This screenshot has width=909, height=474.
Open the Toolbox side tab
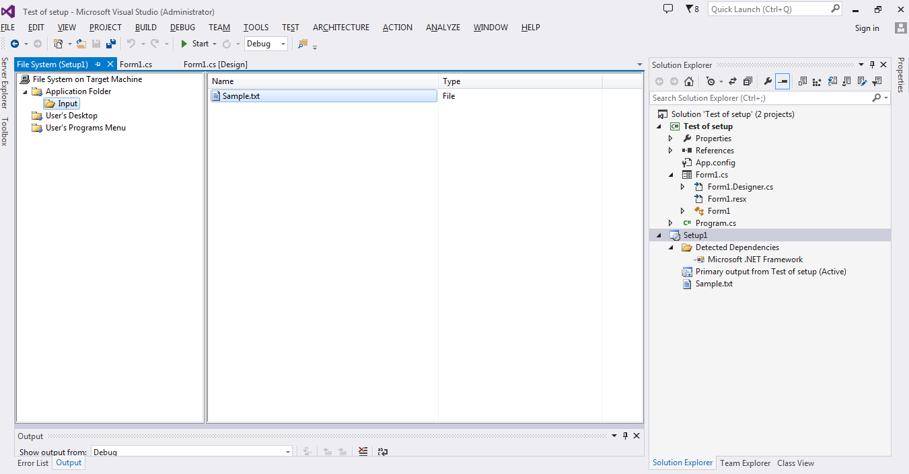(5, 132)
